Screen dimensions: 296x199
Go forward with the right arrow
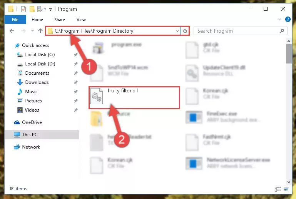(23, 31)
